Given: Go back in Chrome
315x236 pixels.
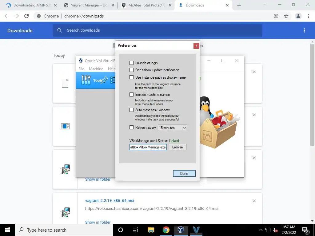Looking at the screenshot, I should tap(7, 16).
